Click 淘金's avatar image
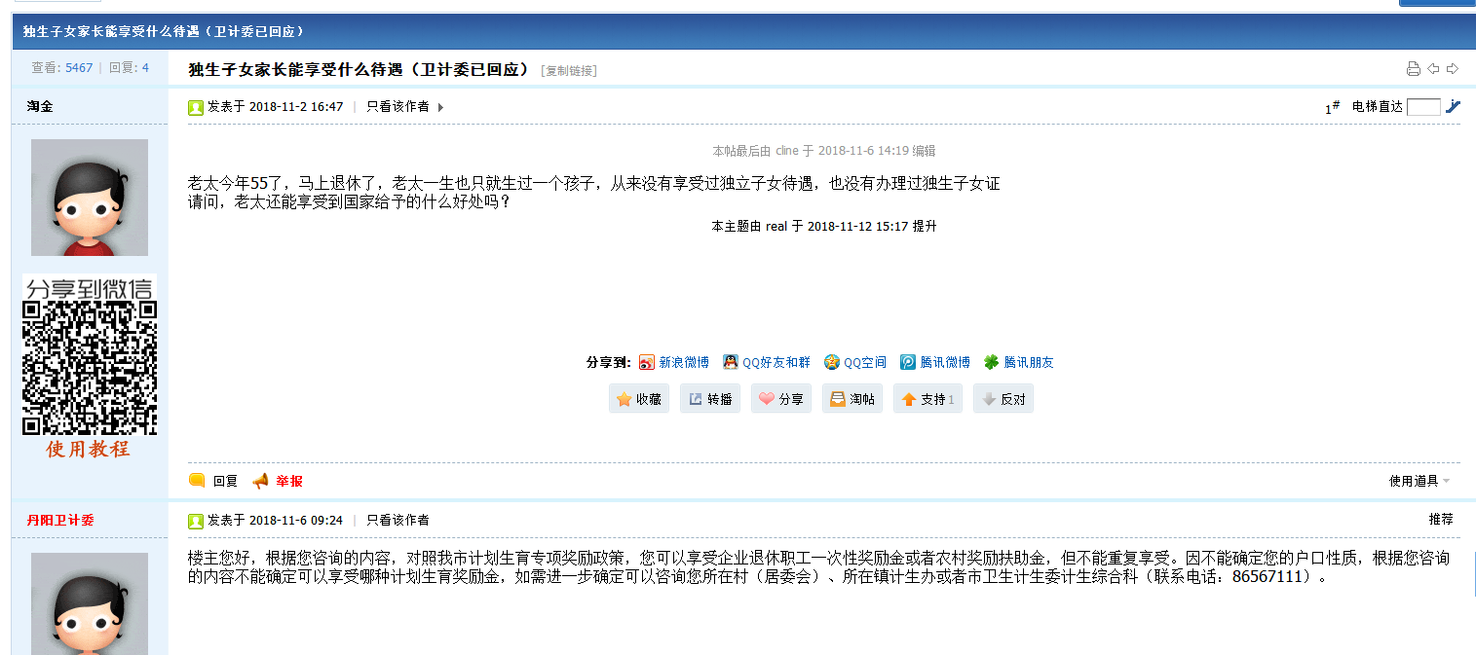The height and width of the screenshot is (655, 1476). (90, 198)
